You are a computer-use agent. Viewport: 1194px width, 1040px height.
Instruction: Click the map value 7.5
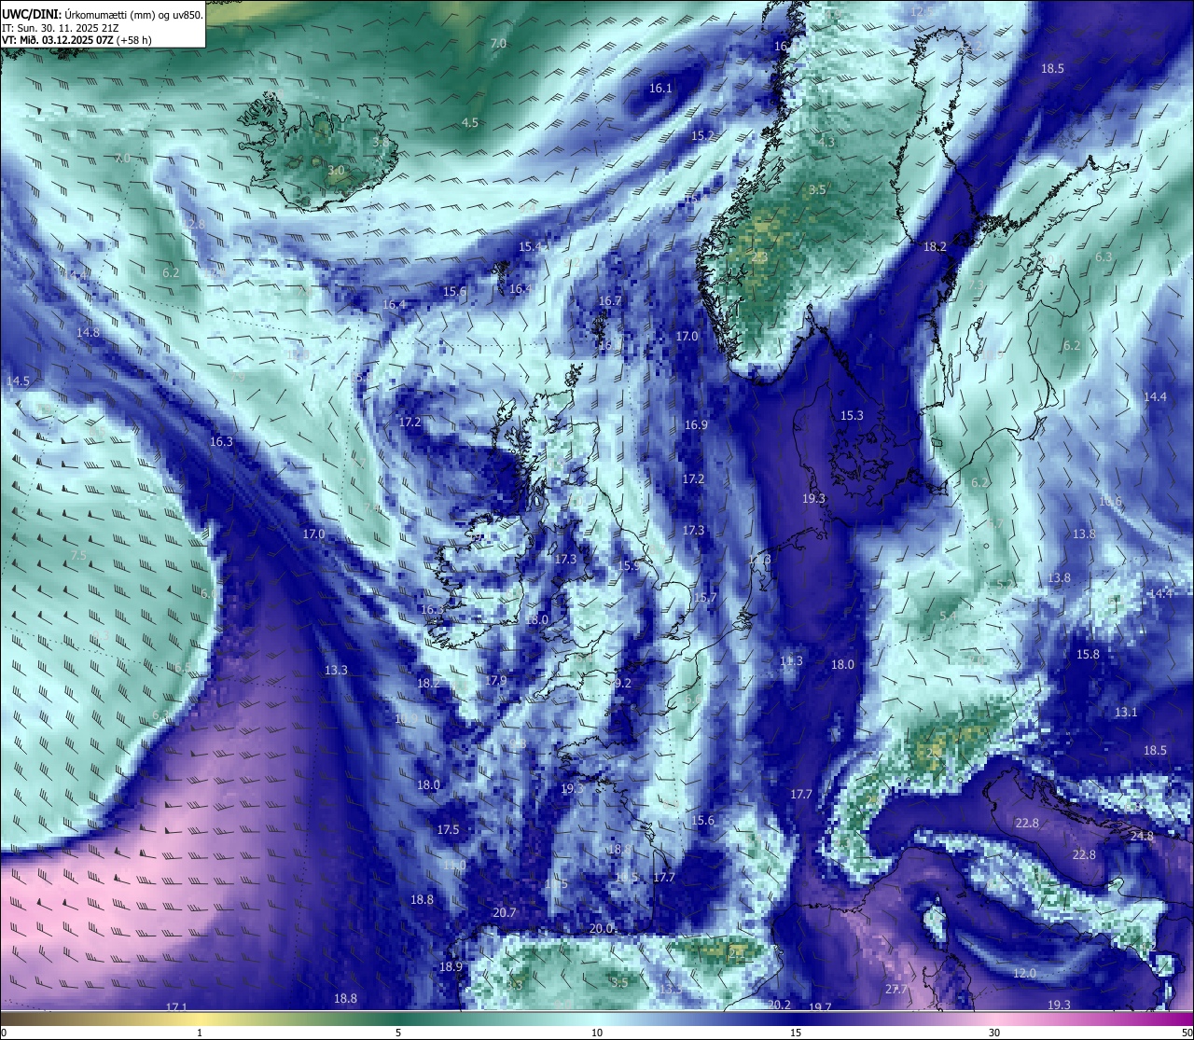pos(78,554)
